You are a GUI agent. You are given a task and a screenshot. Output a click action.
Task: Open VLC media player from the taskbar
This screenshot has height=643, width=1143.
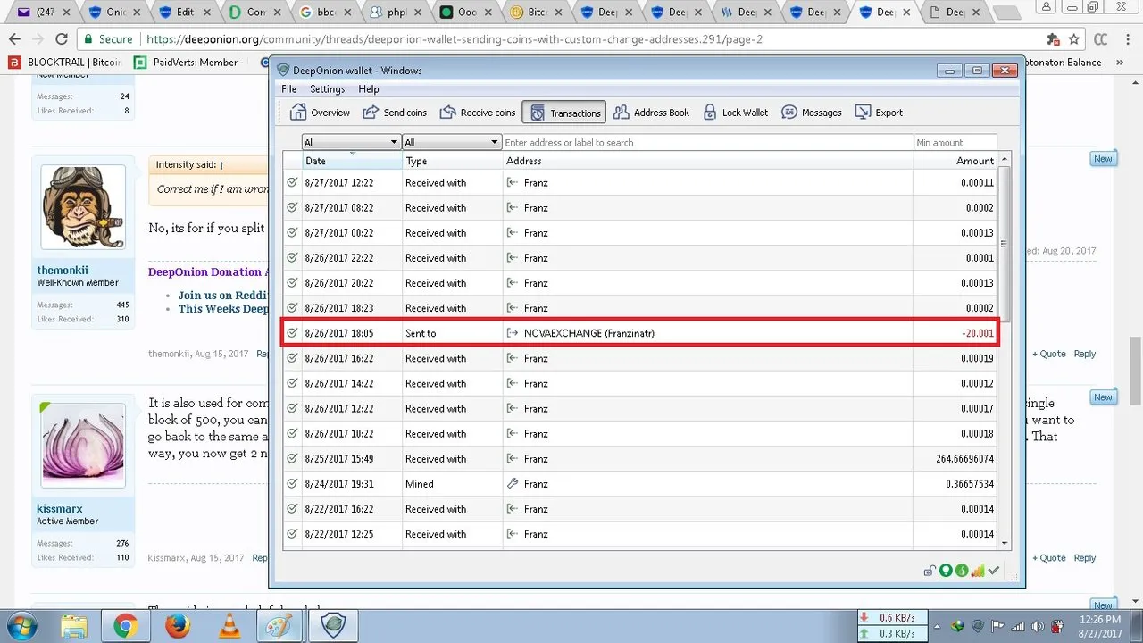point(230,626)
